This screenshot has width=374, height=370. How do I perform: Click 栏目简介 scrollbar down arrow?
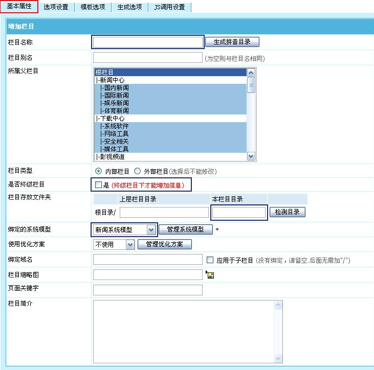pos(278,358)
